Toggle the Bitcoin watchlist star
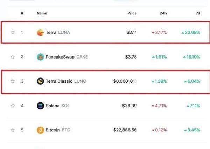Image resolution: width=210 pixels, height=149 pixels. coord(13,130)
